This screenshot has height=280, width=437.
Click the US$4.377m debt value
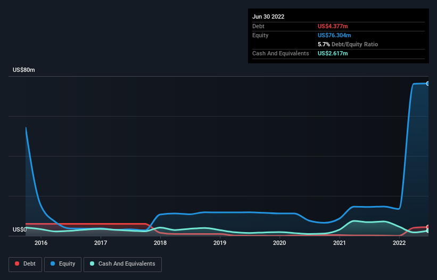point(333,26)
